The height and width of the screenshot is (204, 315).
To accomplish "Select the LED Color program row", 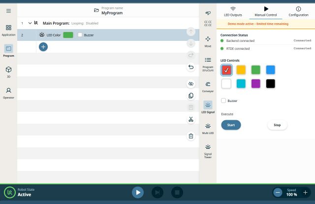I will (x=108, y=35).
